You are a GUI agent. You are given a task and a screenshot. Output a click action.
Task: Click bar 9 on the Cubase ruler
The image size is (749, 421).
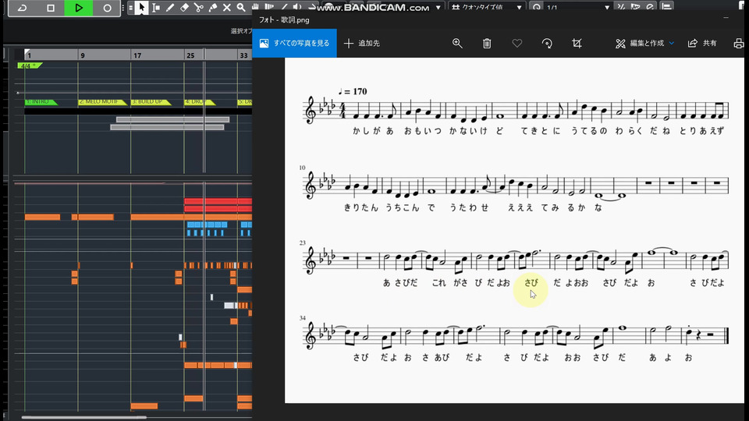(x=83, y=55)
